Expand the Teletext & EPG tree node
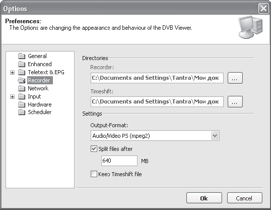 click(x=12, y=72)
